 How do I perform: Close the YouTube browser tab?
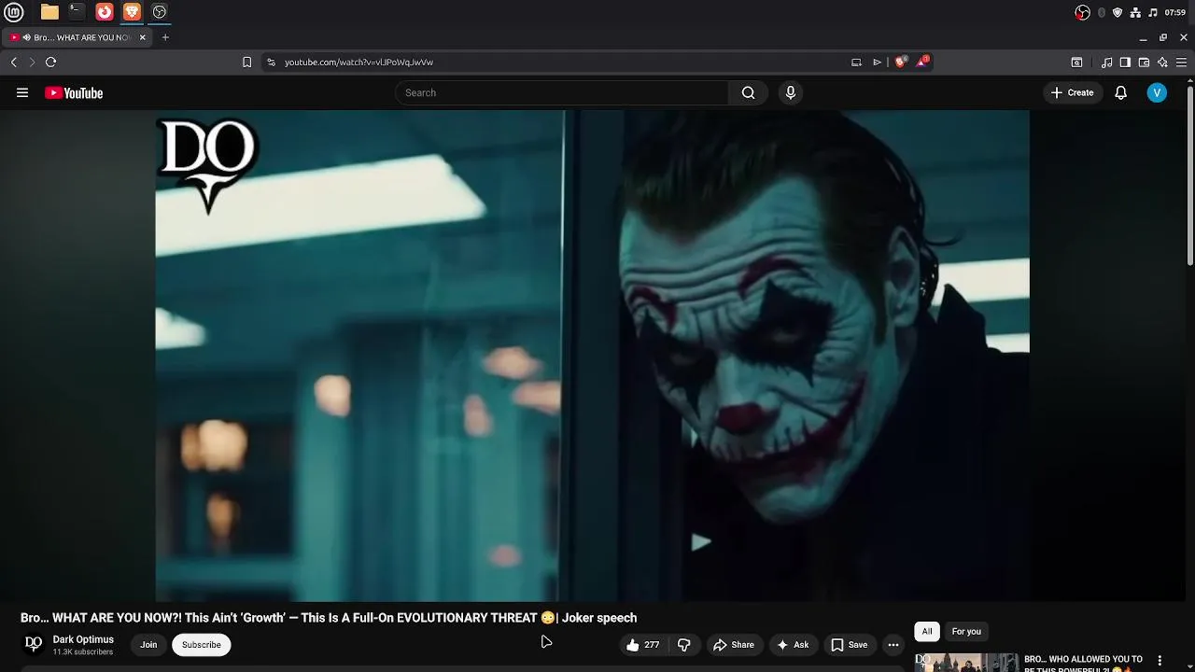tap(143, 37)
